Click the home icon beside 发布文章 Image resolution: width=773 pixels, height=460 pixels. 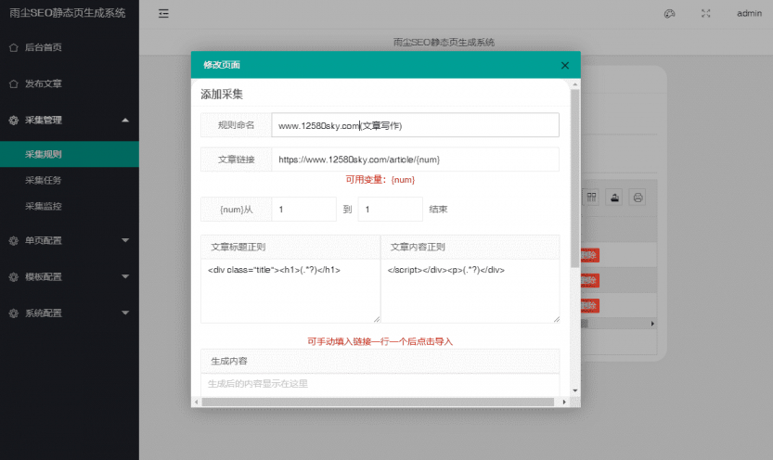click(x=13, y=83)
